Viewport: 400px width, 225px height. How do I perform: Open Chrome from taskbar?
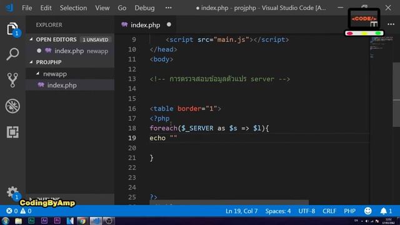pyautogui.click(x=82, y=221)
